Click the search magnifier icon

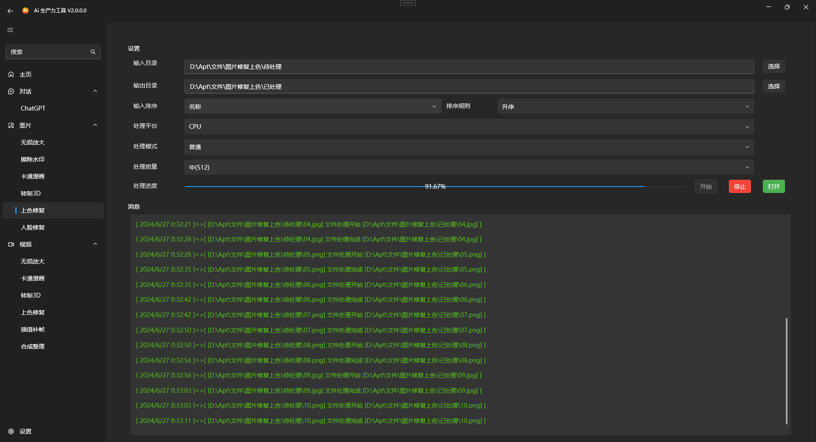coord(93,52)
